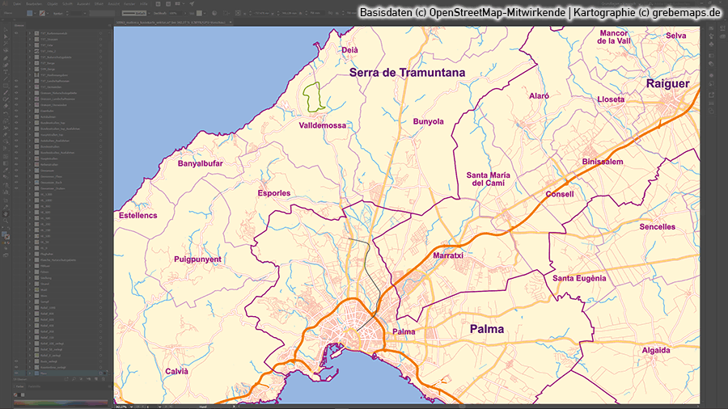Open the Fenster menu

click(129, 4)
